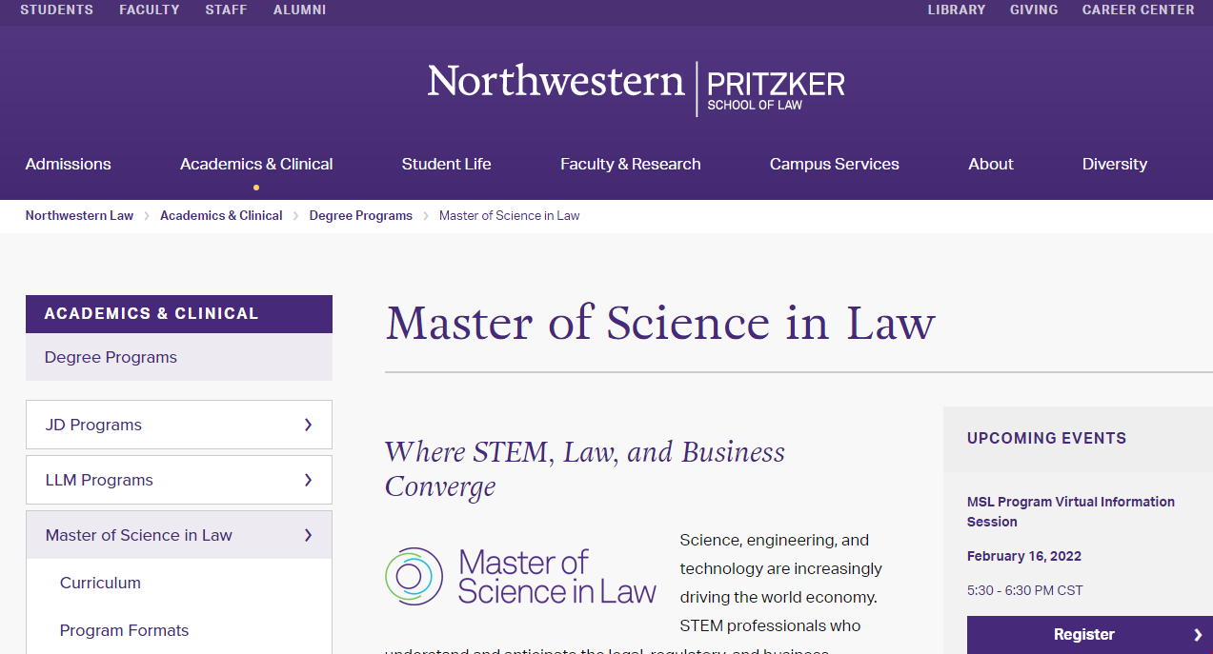Image resolution: width=1213 pixels, height=654 pixels.
Task: Select Degree Programs breadcrumb link
Action: click(361, 215)
